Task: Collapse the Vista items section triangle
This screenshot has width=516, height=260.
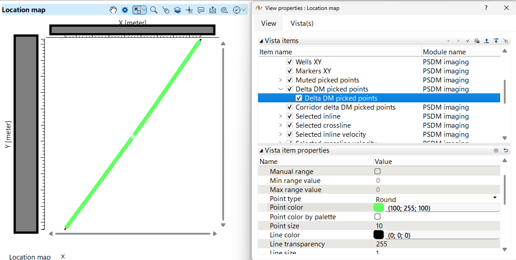Action: 261,41
